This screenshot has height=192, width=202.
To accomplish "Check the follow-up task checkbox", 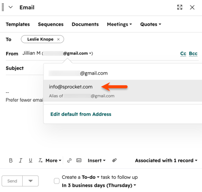I will coord(57,181).
